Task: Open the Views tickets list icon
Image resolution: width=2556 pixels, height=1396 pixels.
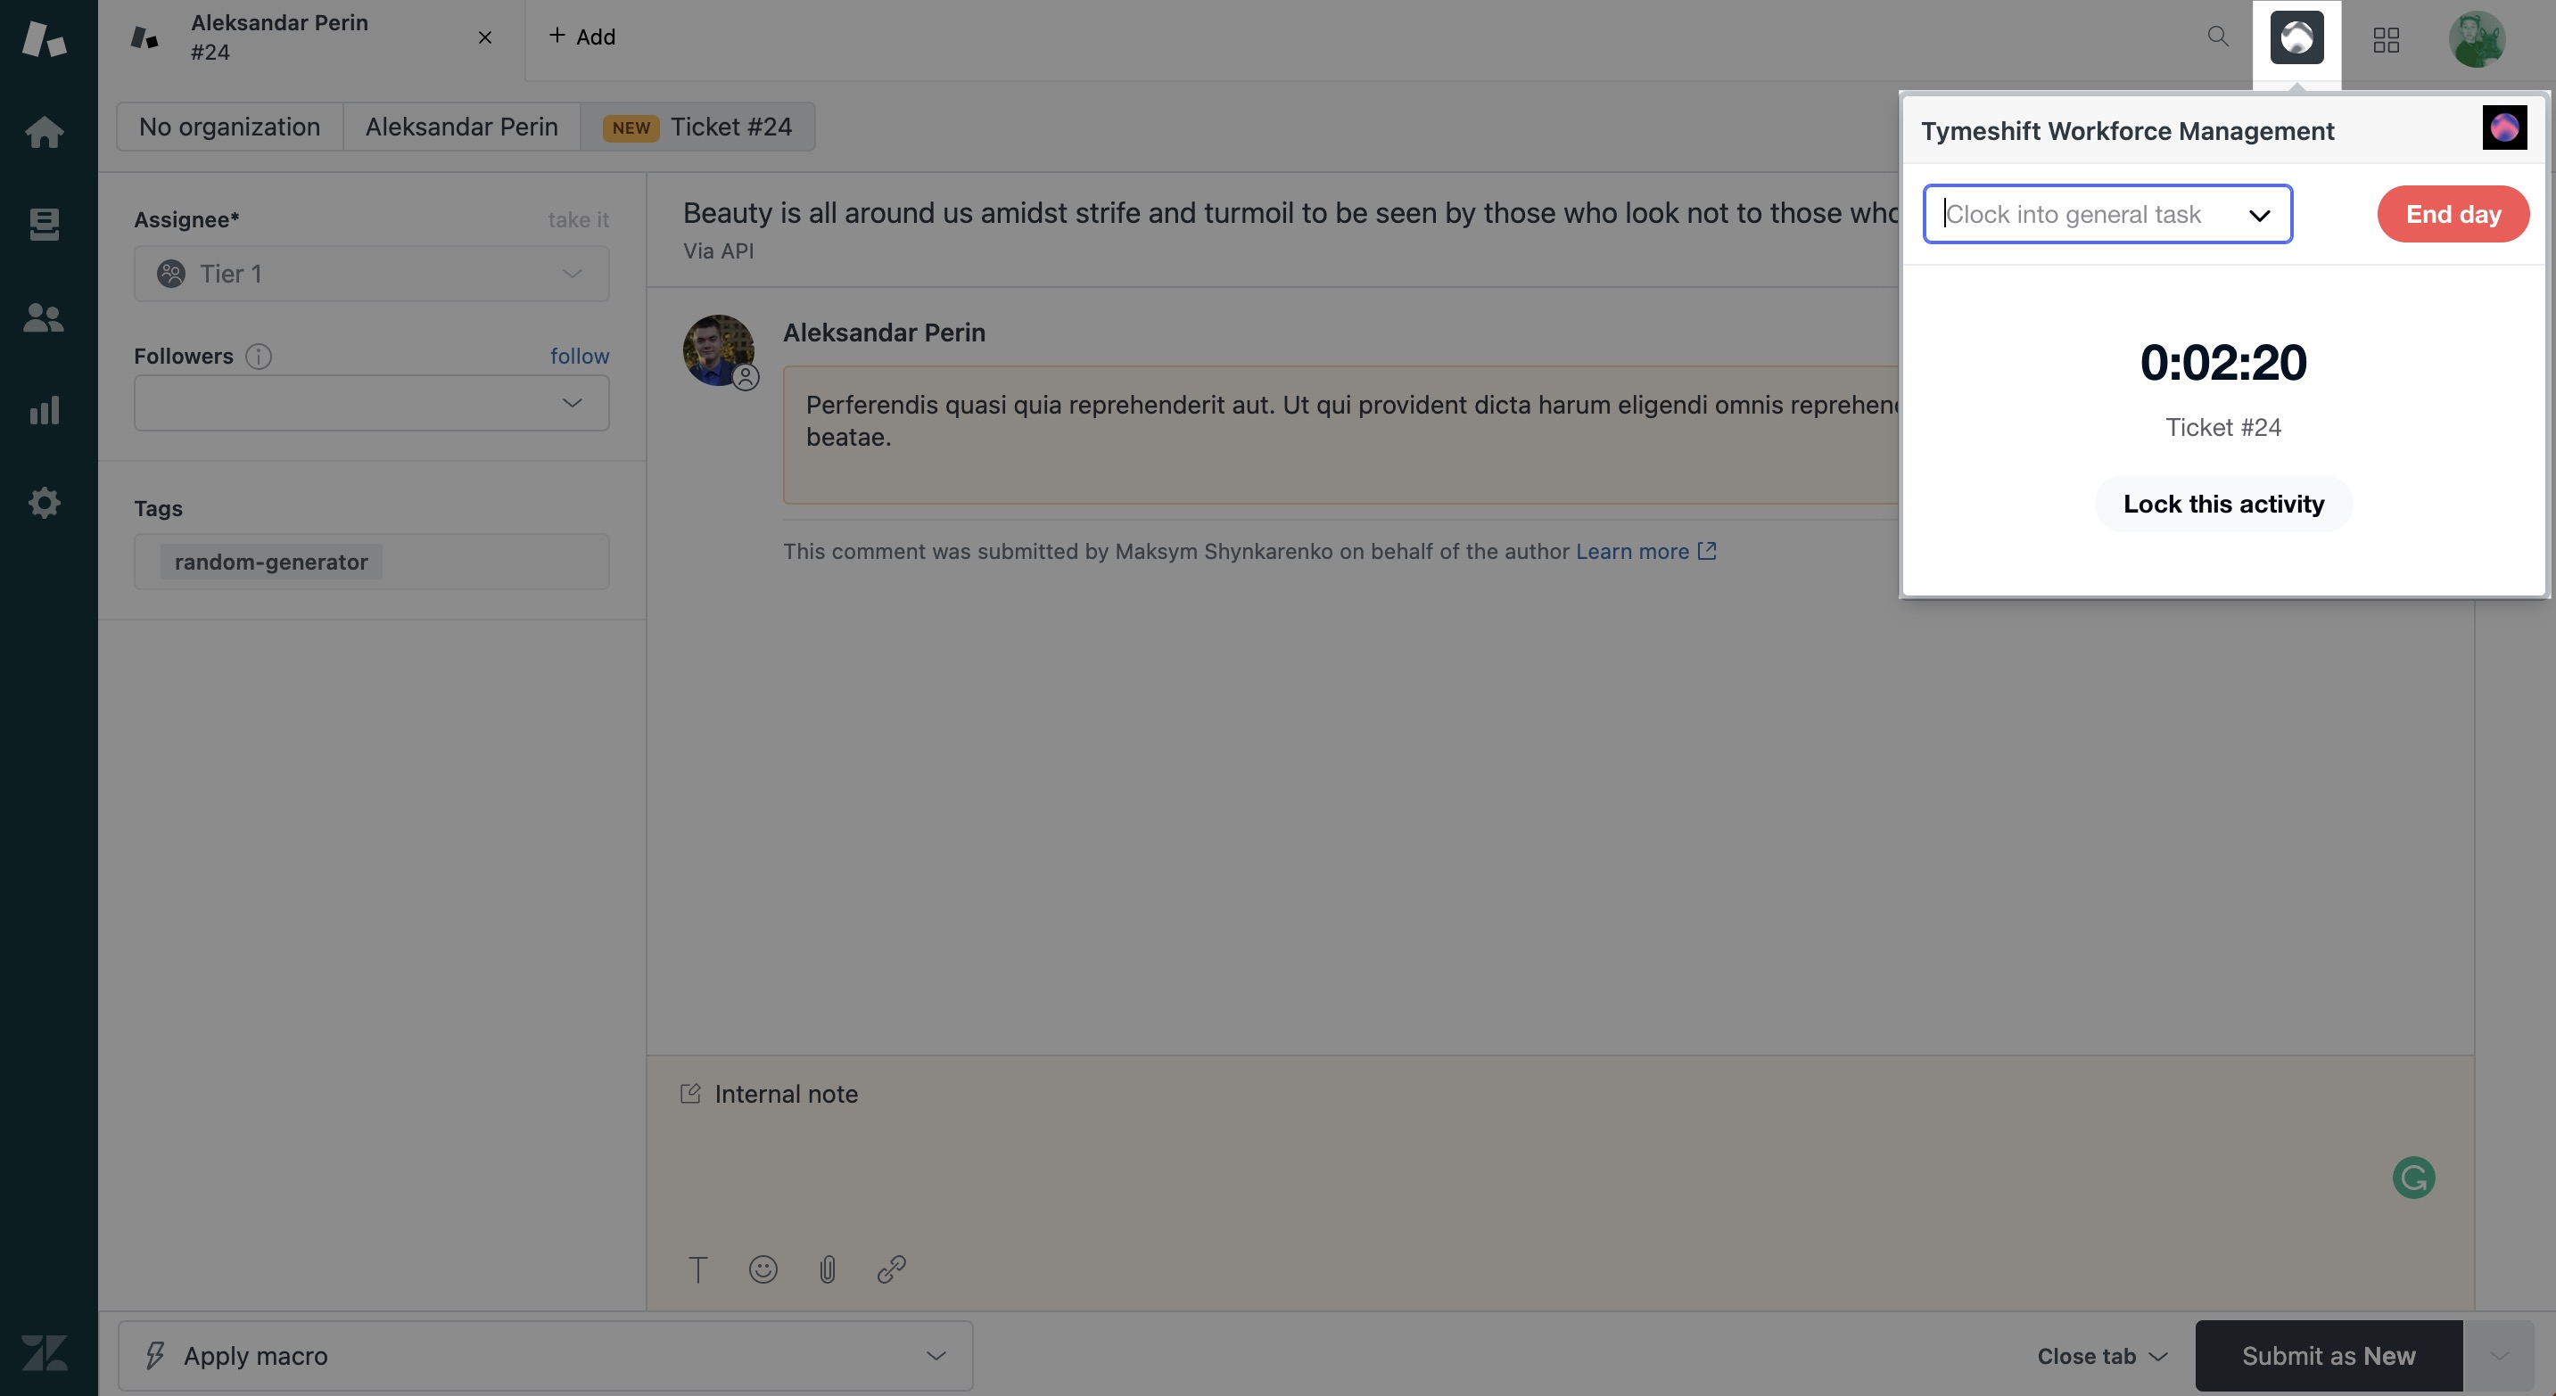Action: coord(44,224)
